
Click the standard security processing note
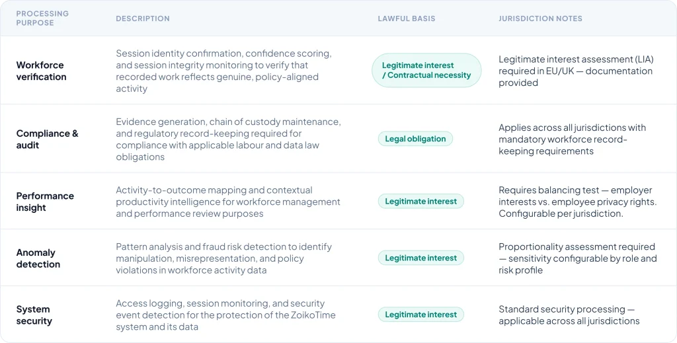pos(569,315)
